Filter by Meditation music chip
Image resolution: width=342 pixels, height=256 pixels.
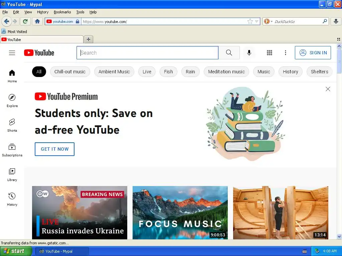[x=226, y=72]
